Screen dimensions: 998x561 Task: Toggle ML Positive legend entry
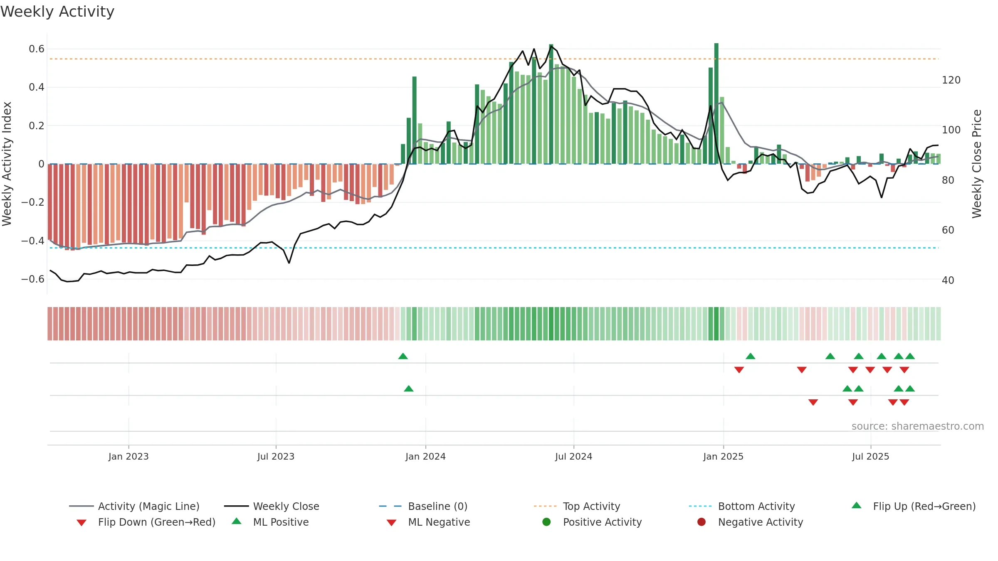tap(270, 522)
